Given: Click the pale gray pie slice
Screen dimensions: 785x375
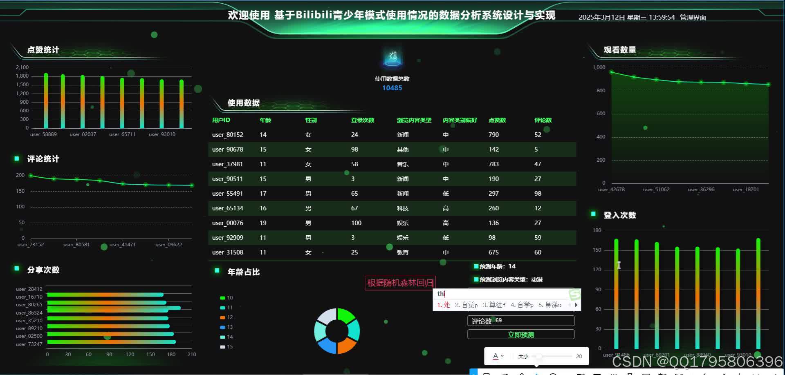Looking at the screenshot, I should pyautogui.click(x=327, y=316).
